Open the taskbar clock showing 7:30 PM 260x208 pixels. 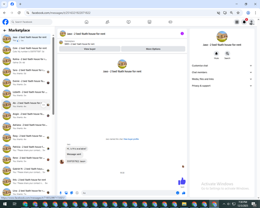[x=243, y=204]
